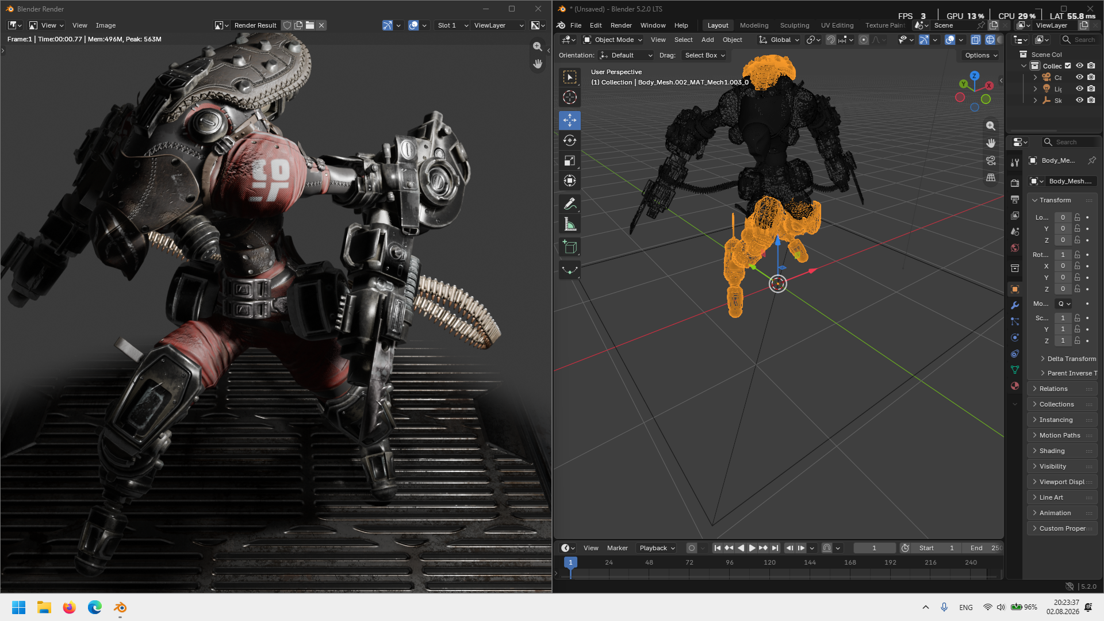Select the Measure tool
This screenshot has height=621, width=1104.
569,224
